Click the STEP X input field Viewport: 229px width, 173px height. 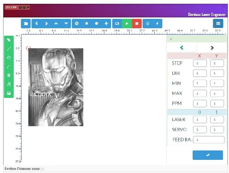coord(200,63)
